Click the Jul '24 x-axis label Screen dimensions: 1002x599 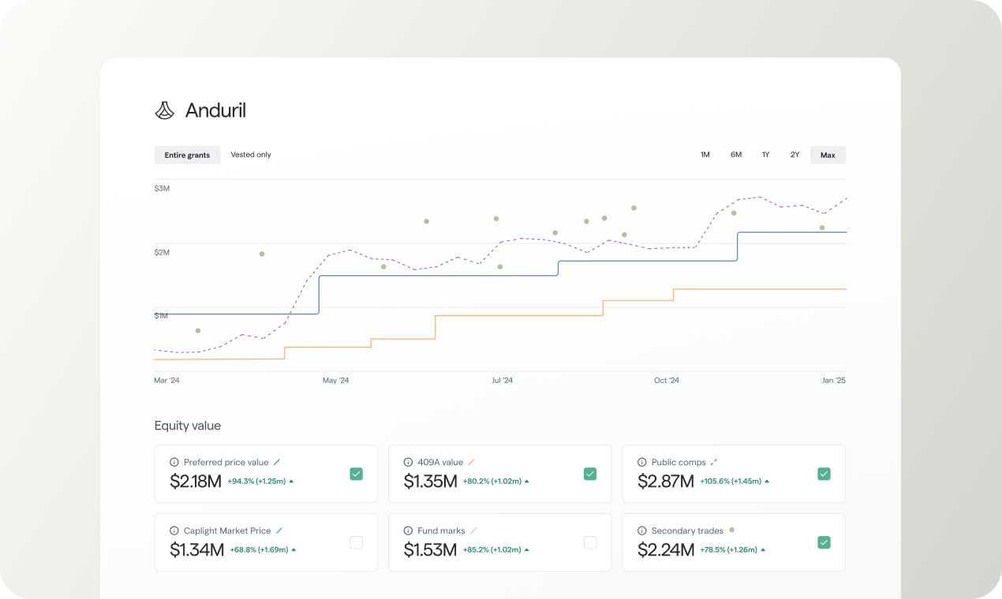tap(503, 381)
